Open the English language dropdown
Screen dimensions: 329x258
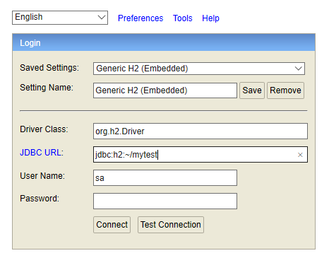(x=60, y=18)
